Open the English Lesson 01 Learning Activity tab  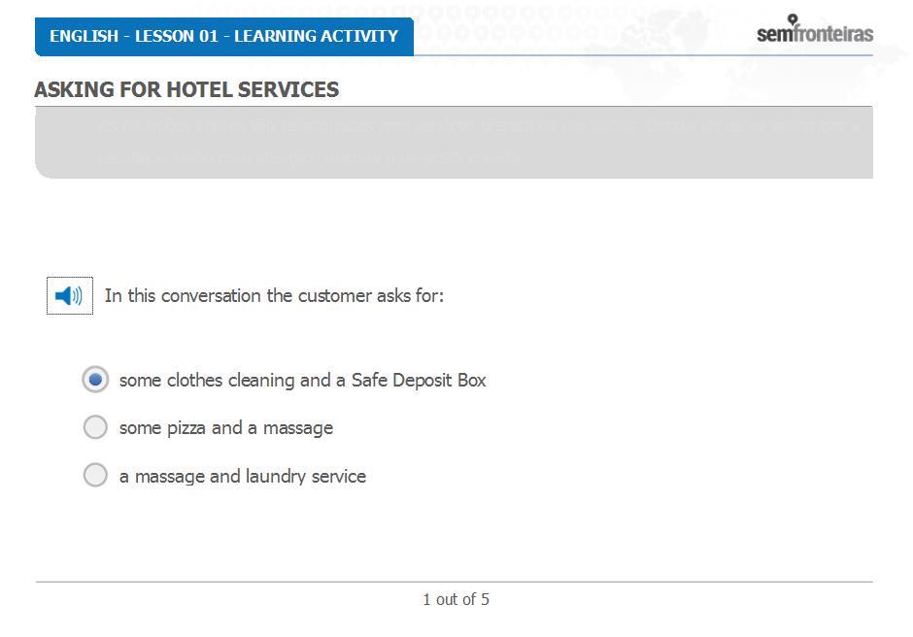pos(224,37)
